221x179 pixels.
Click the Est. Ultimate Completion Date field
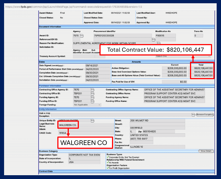click(x=98, y=76)
